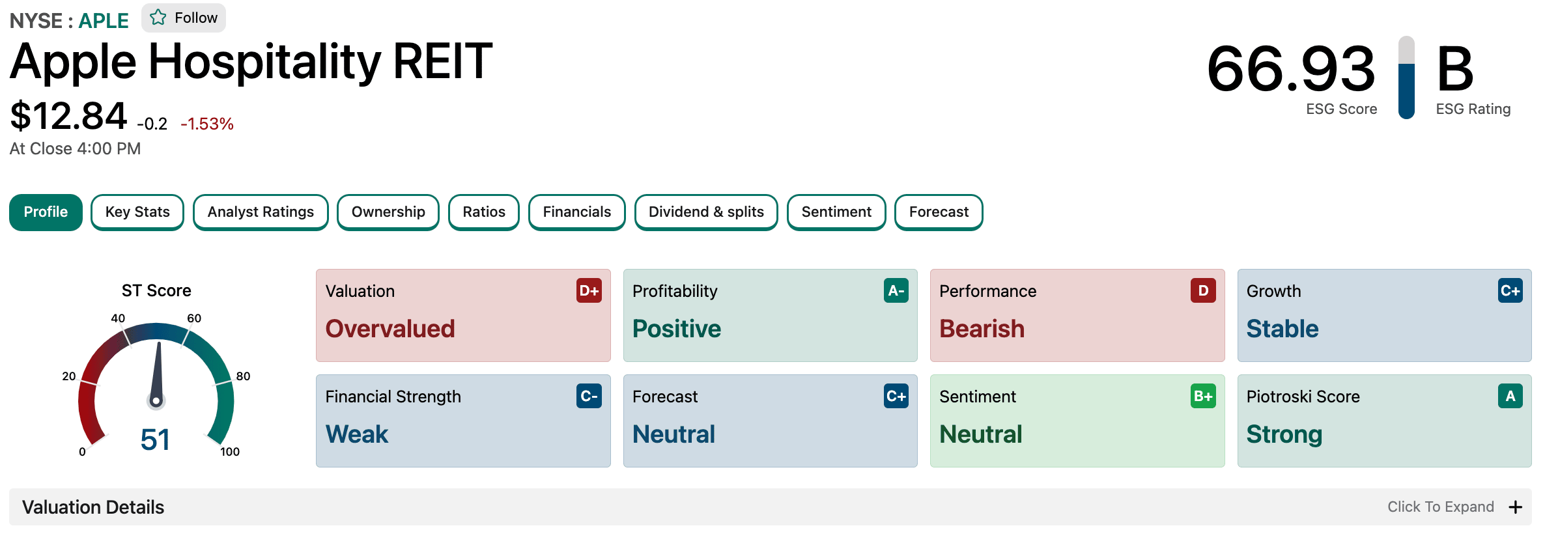This screenshot has width=1545, height=543.
Task: Open the Valuation Details section header
Action: click(x=771, y=507)
